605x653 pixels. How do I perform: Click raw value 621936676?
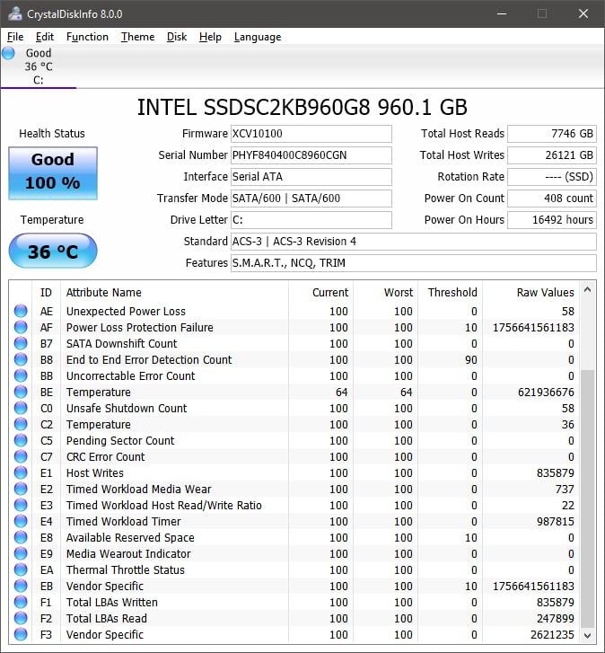(546, 392)
